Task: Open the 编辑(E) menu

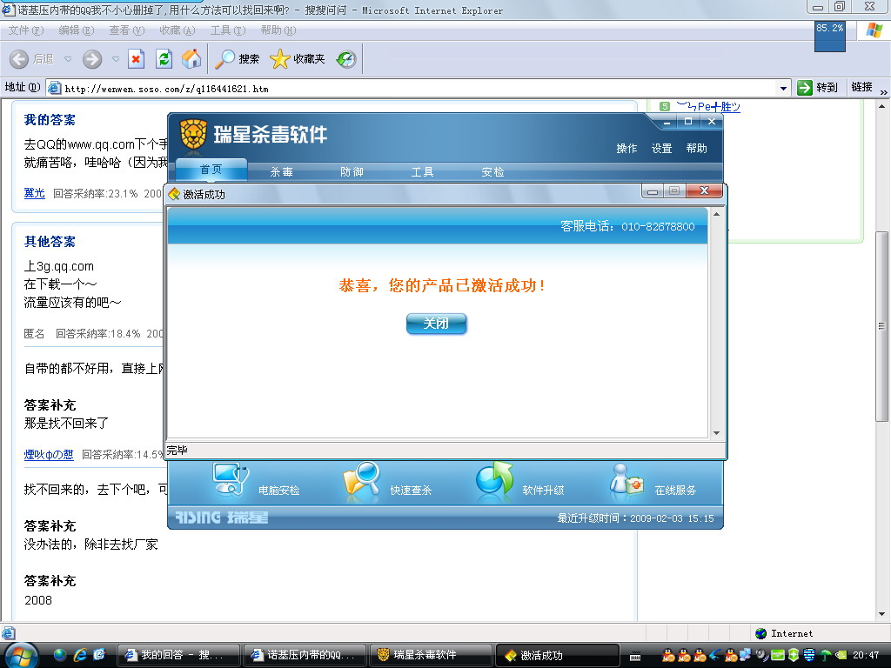Action: click(x=77, y=30)
